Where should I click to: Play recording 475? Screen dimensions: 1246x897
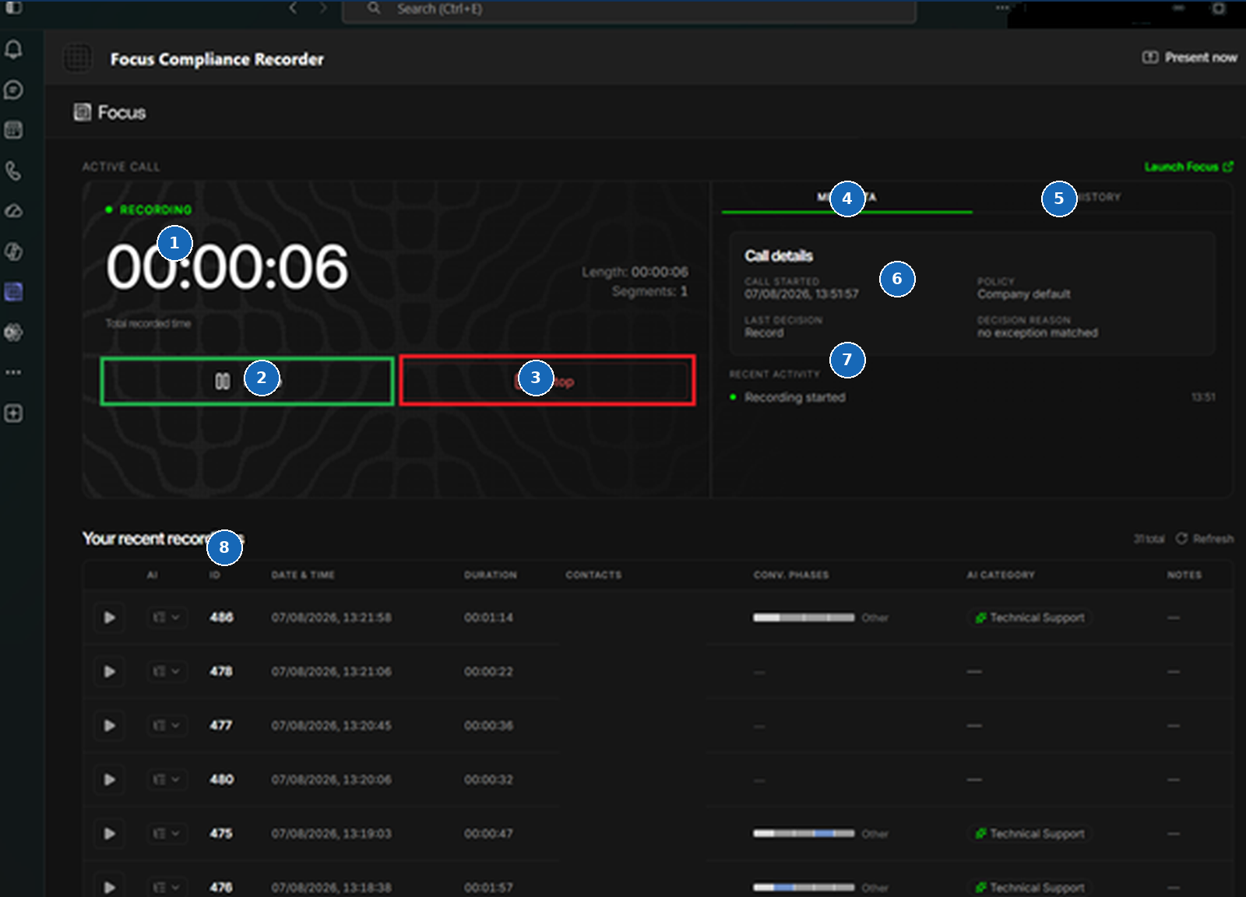pyautogui.click(x=109, y=834)
